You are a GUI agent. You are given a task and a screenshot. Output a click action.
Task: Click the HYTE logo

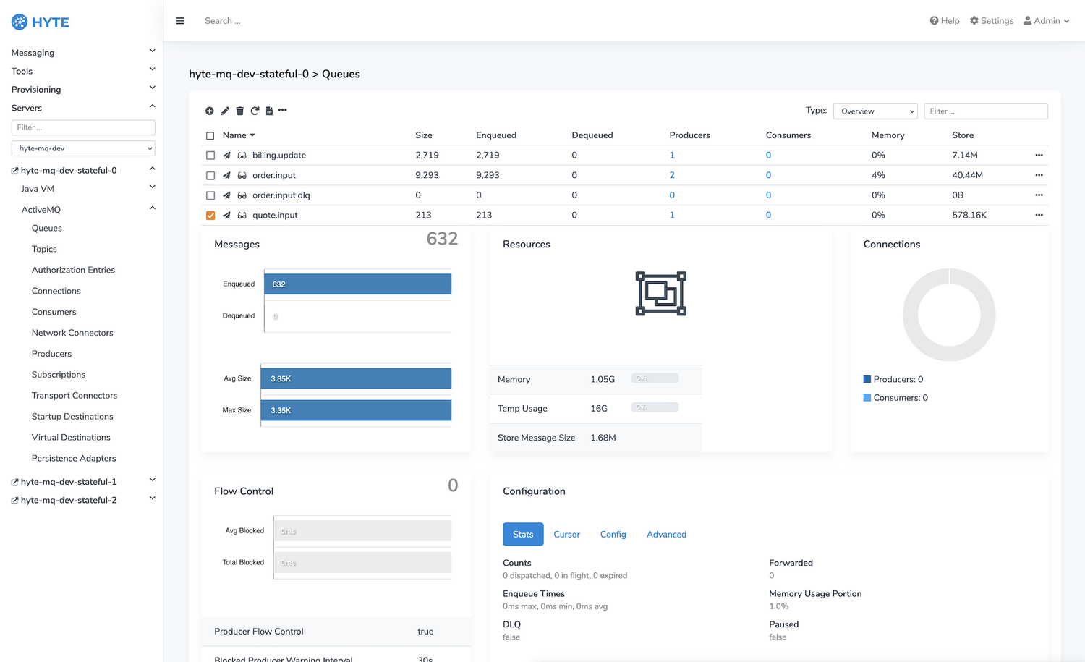pyautogui.click(x=41, y=22)
